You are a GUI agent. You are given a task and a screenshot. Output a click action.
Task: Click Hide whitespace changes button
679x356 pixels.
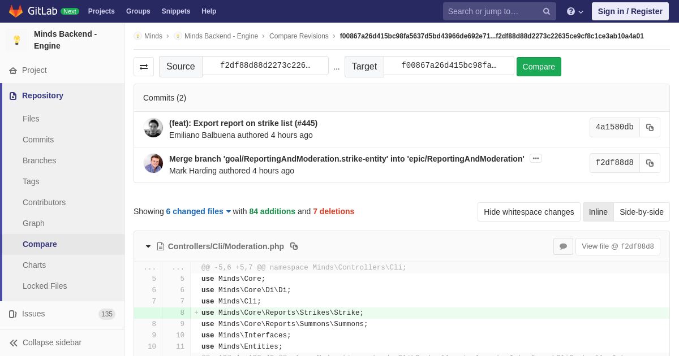click(528, 212)
